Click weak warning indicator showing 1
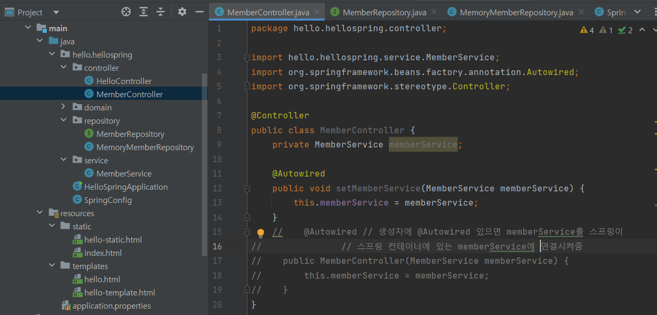 (606, 30)
